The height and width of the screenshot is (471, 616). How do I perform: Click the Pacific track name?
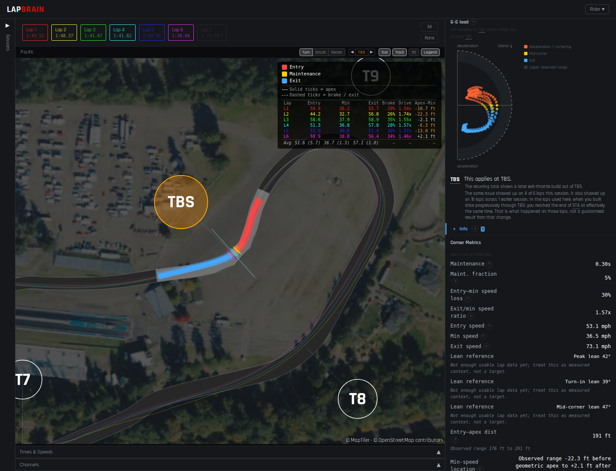tap(27, 52)
